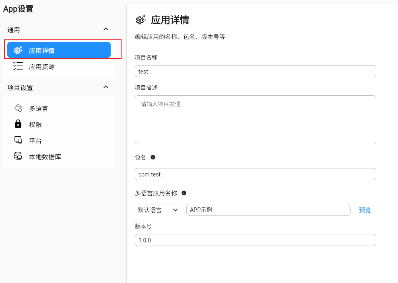The image size is (398, 283).
Task: Click the 应用详情 page heading text
Action: point(170,20)
